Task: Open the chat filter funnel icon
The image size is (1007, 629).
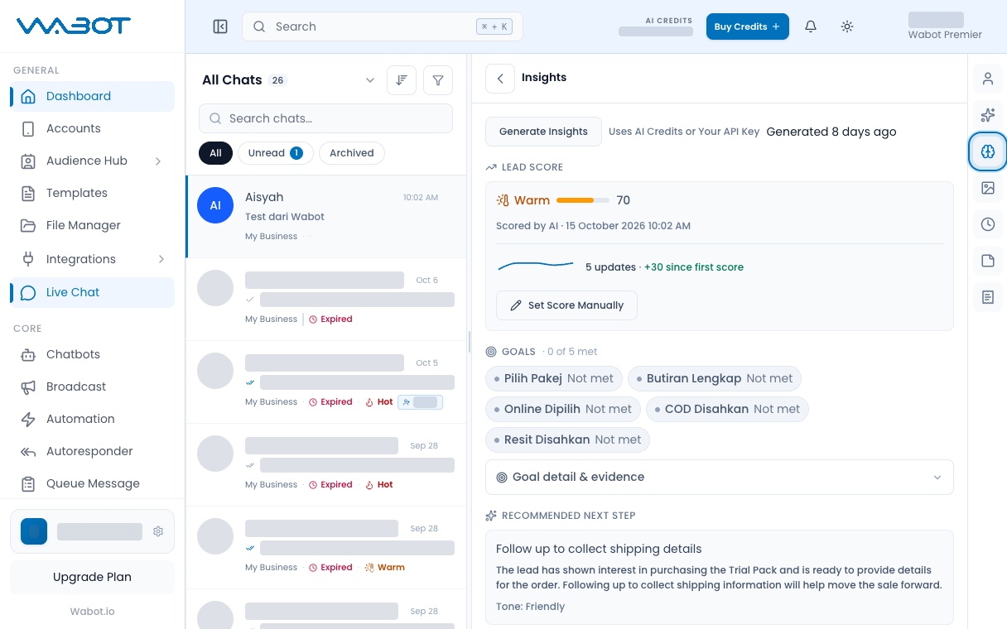Action: [438, 80]
